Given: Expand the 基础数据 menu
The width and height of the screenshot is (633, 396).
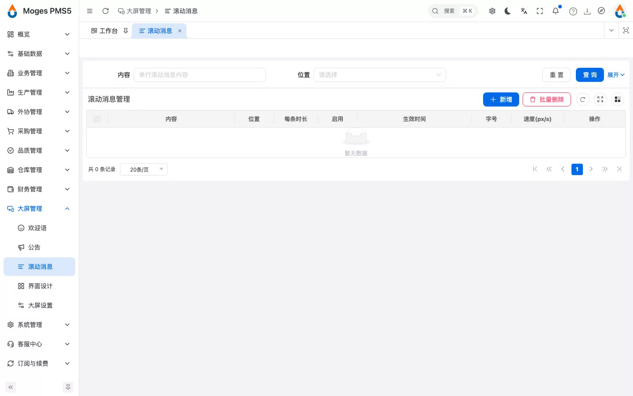Looking at the screenshot, I should coord(39,54).
